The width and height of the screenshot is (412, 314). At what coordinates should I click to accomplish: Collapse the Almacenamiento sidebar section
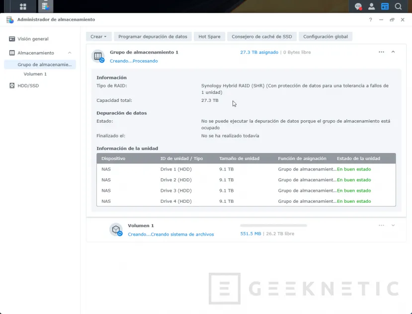(70, 53)
